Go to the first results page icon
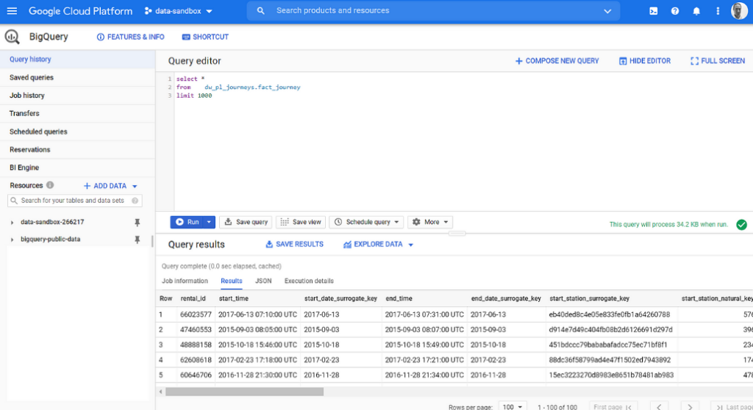 [629, 406]
